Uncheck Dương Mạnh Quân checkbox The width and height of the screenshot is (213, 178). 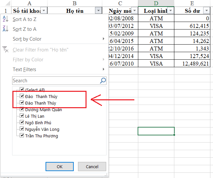point(22,109)
